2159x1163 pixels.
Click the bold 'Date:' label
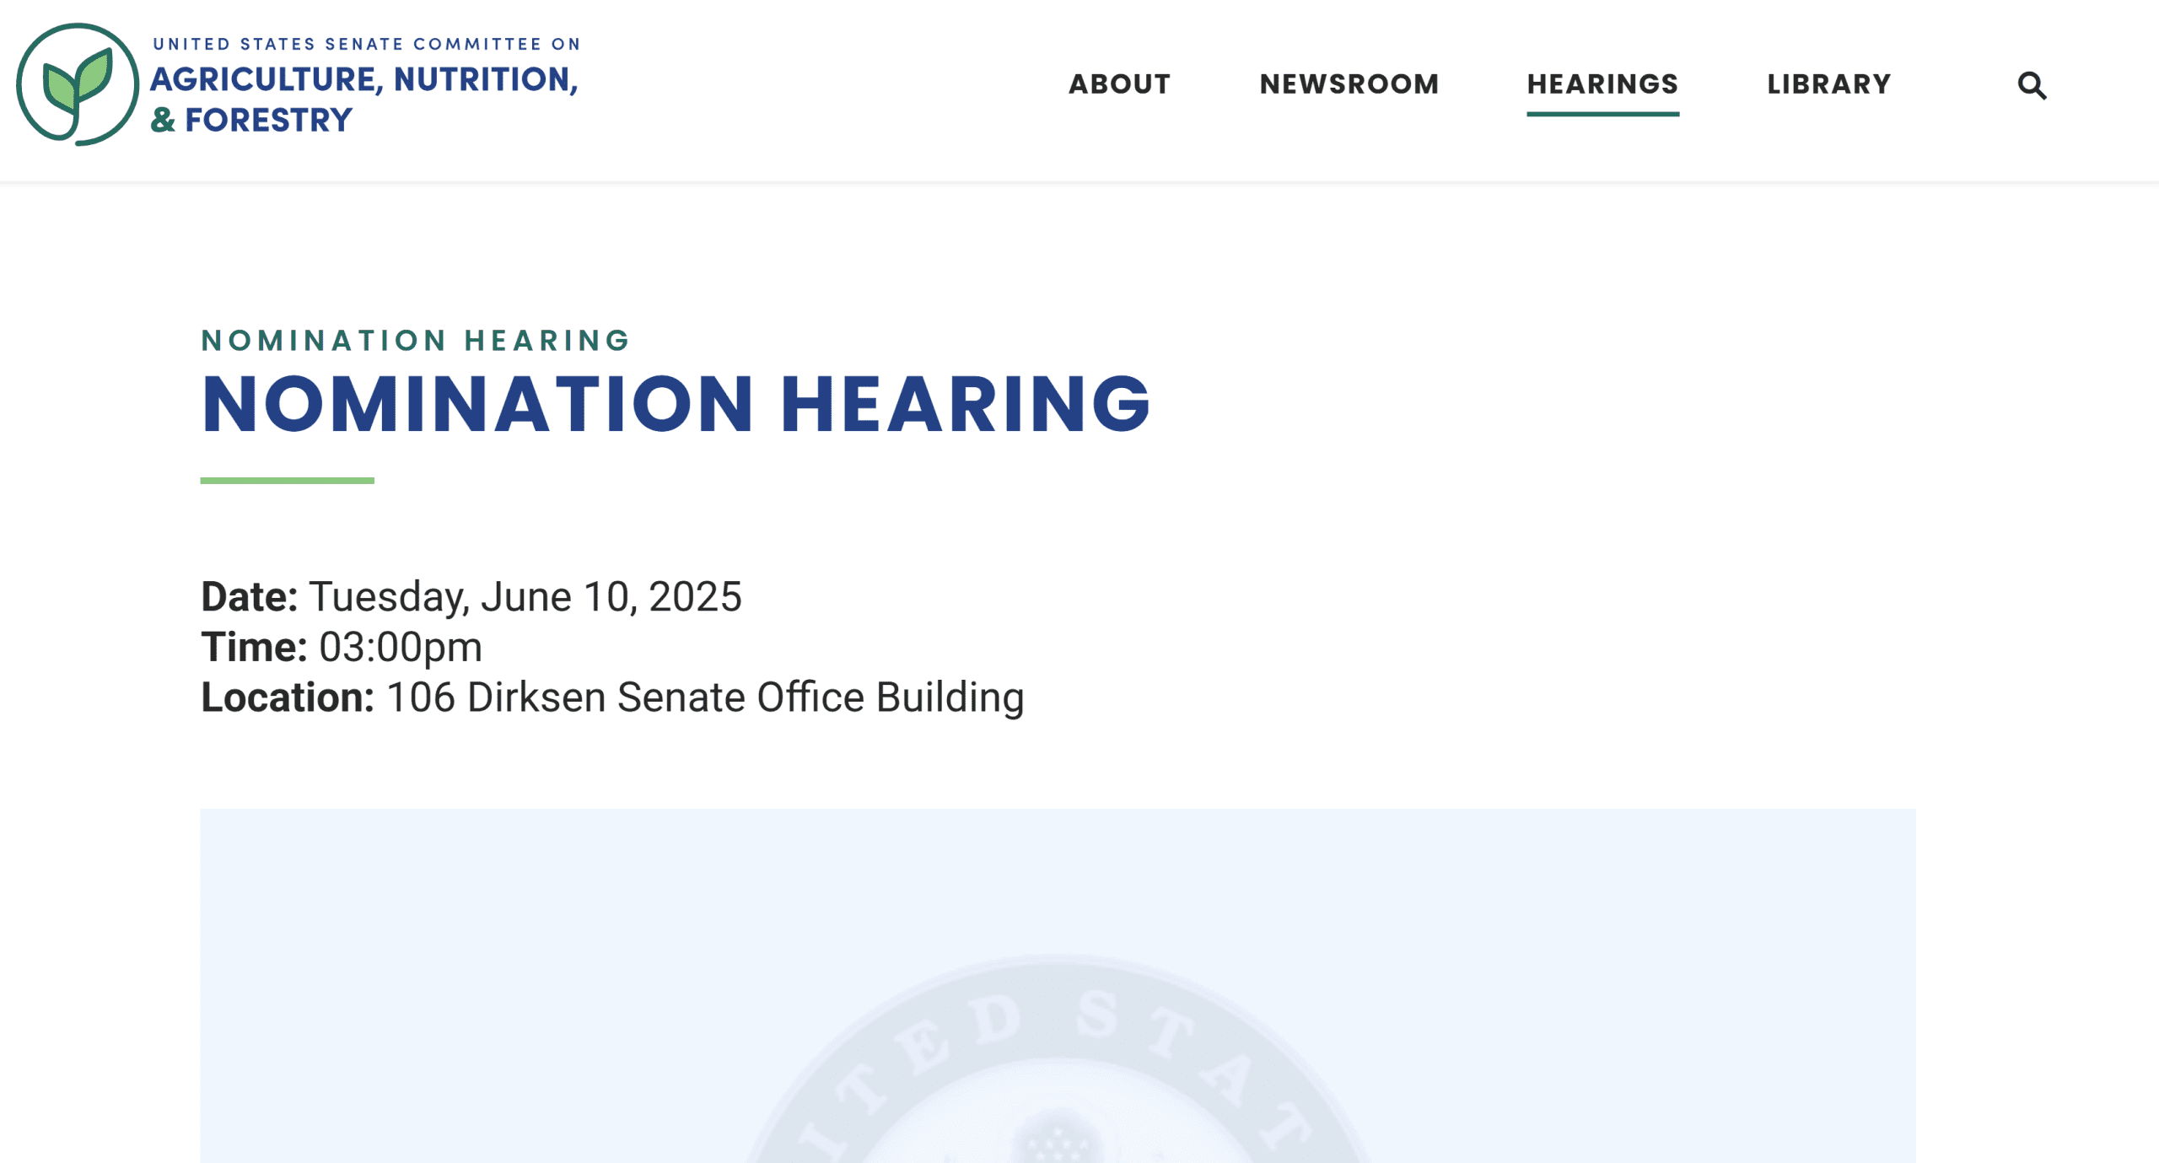249,597
